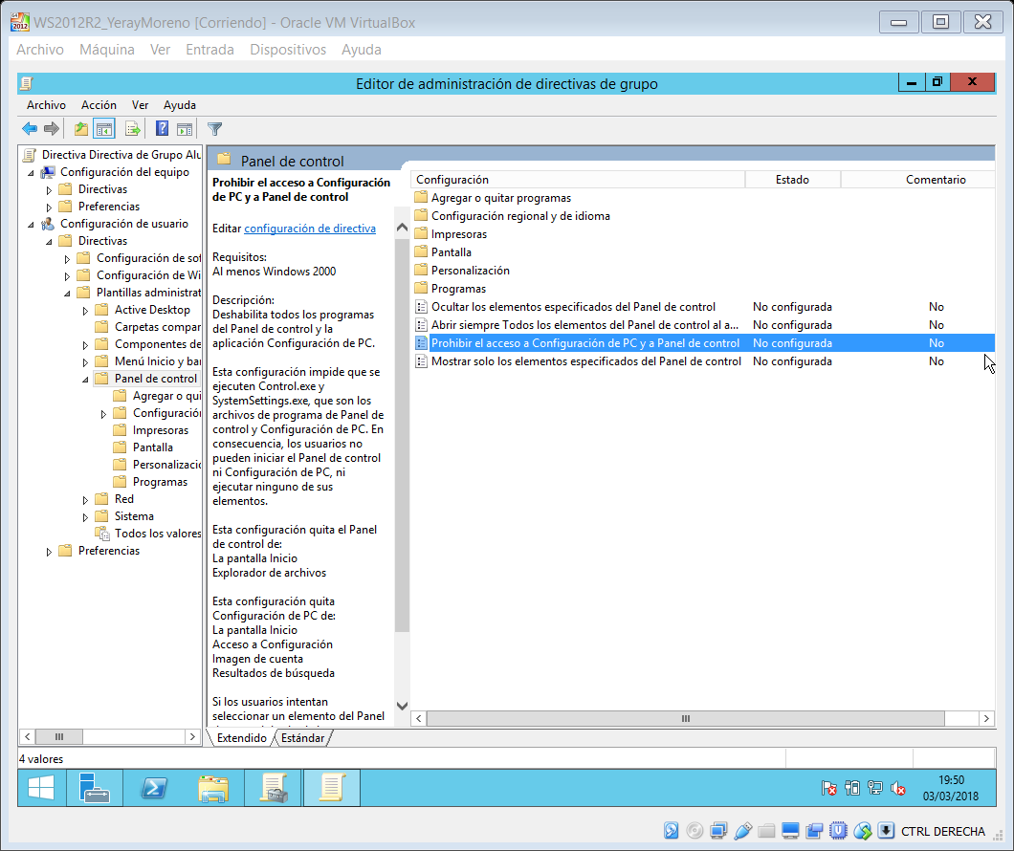Open VirtualBox Dispositivos menu
This screenshot has height=851, width=1014.
(288, 50)
